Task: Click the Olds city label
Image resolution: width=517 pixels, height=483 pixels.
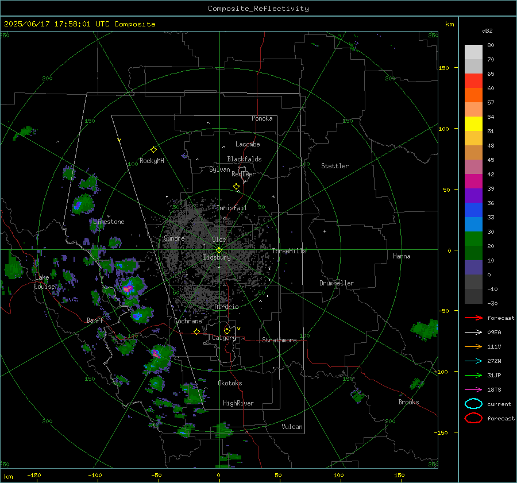Action: [219, 239]
